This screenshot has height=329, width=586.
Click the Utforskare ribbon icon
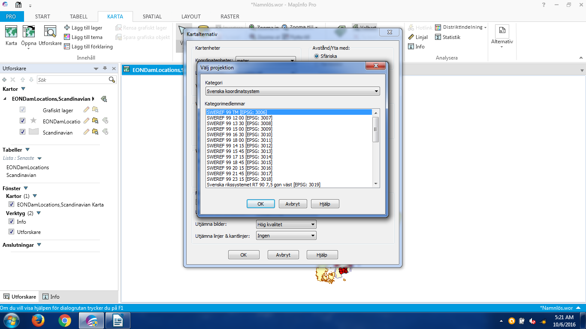50,36
